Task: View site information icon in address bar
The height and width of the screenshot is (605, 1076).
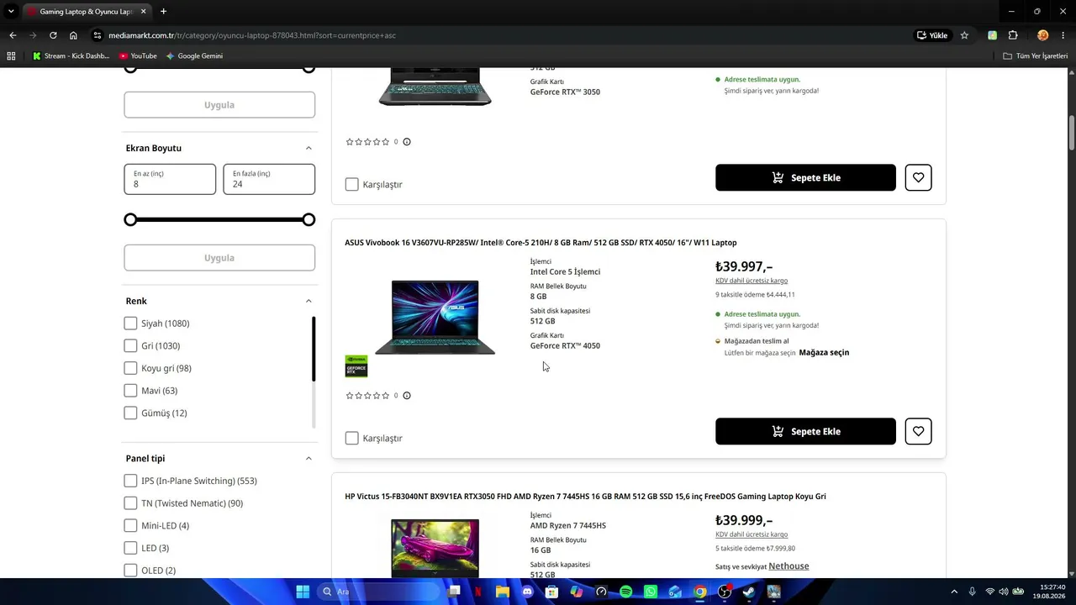Action: click(98, 35)
